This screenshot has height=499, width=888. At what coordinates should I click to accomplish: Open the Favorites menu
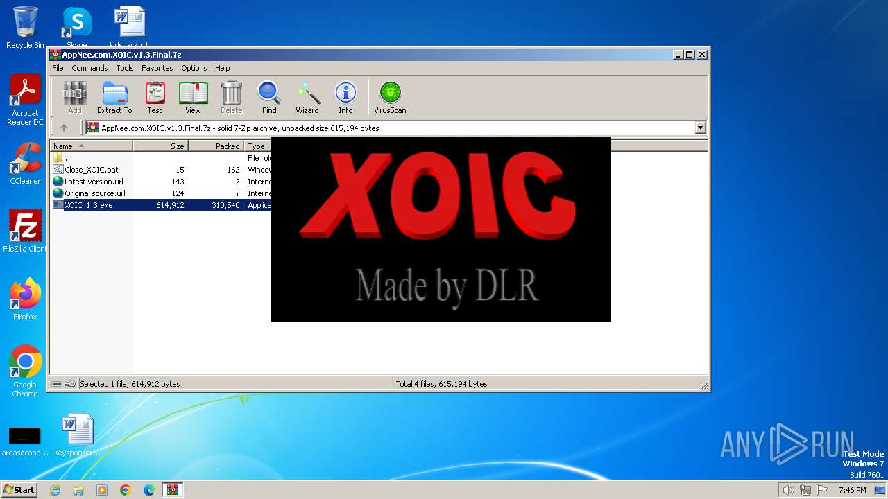[157, 68]
